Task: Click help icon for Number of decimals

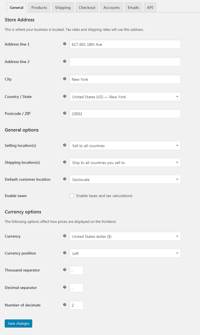Action: tap(65, 305)
